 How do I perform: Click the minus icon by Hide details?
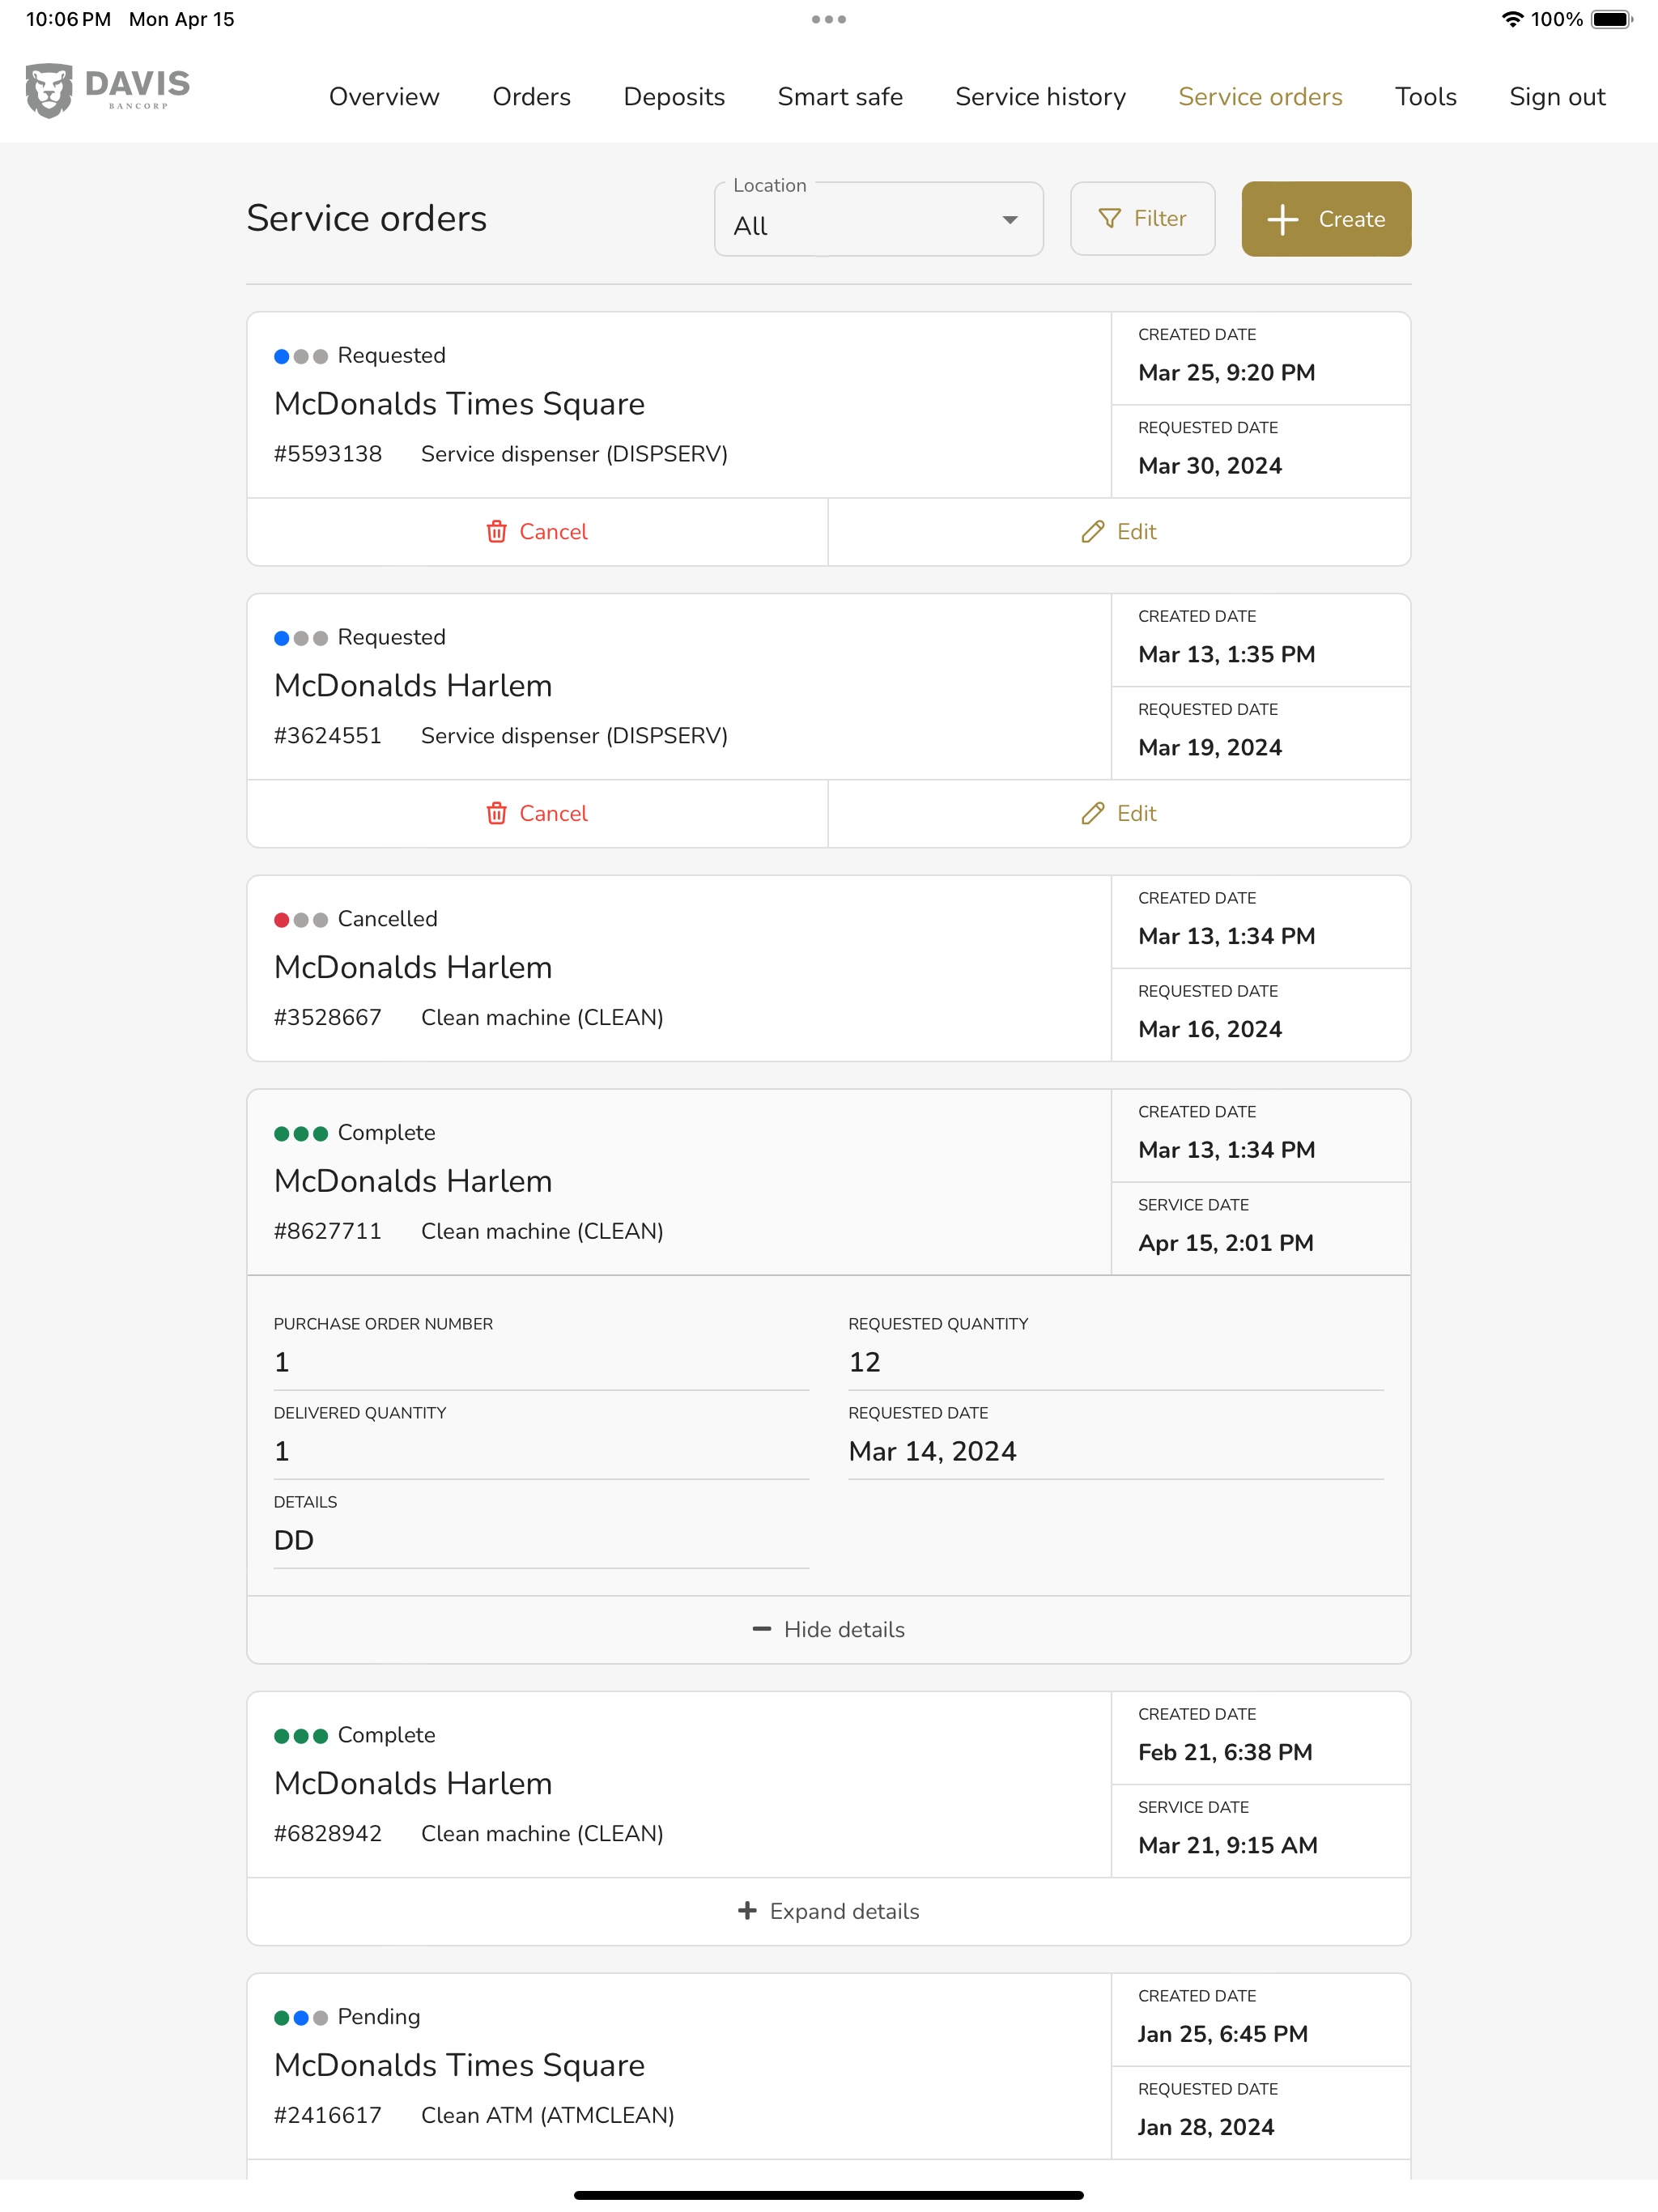(762, 1629)
